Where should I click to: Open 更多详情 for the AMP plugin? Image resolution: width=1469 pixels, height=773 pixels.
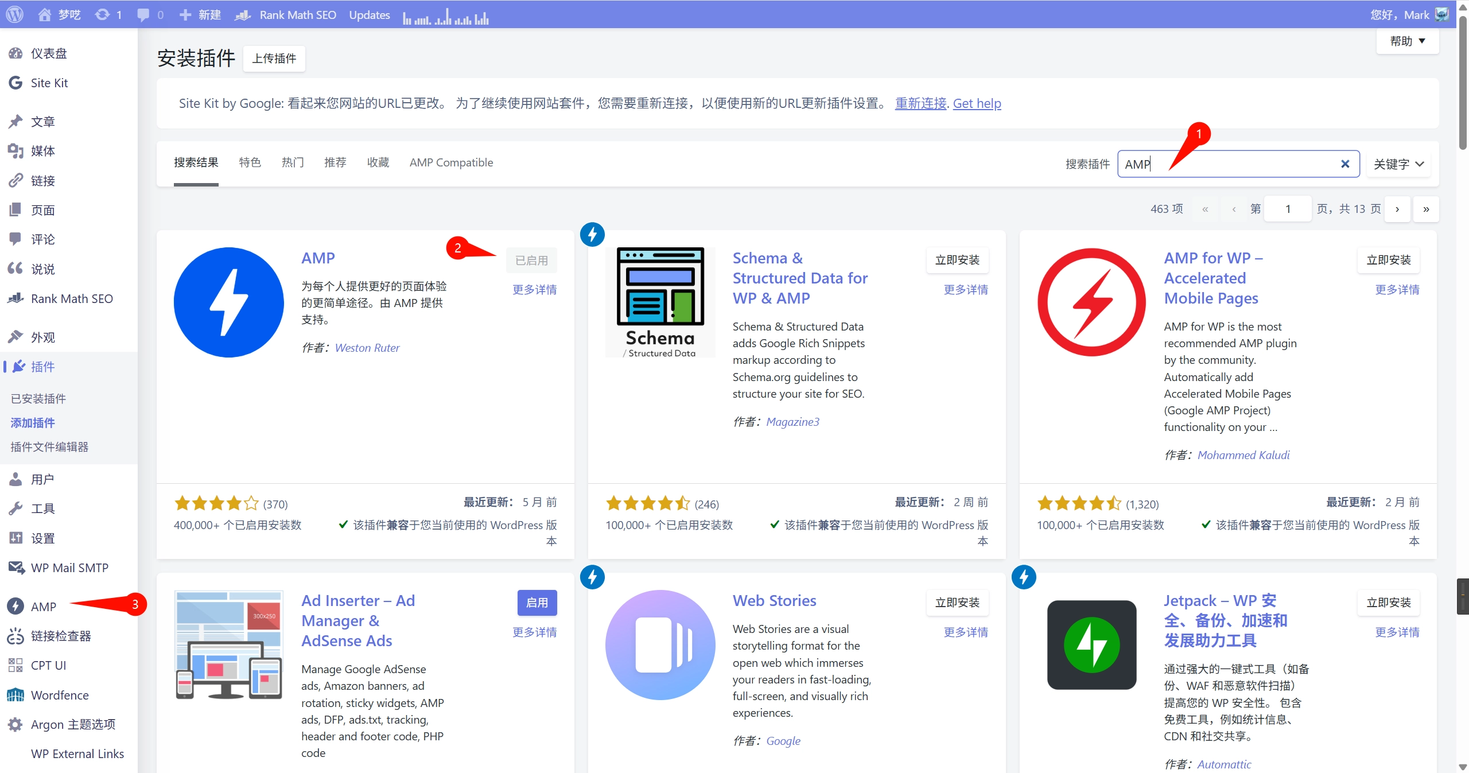point(534,290)
